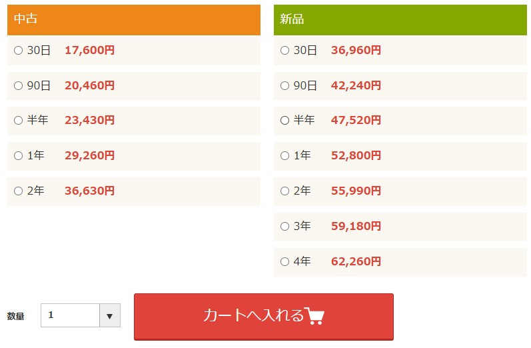This screenshot has height=348, width=531.
Task: Click the orange 中古 section header
Action: point(134,19)
